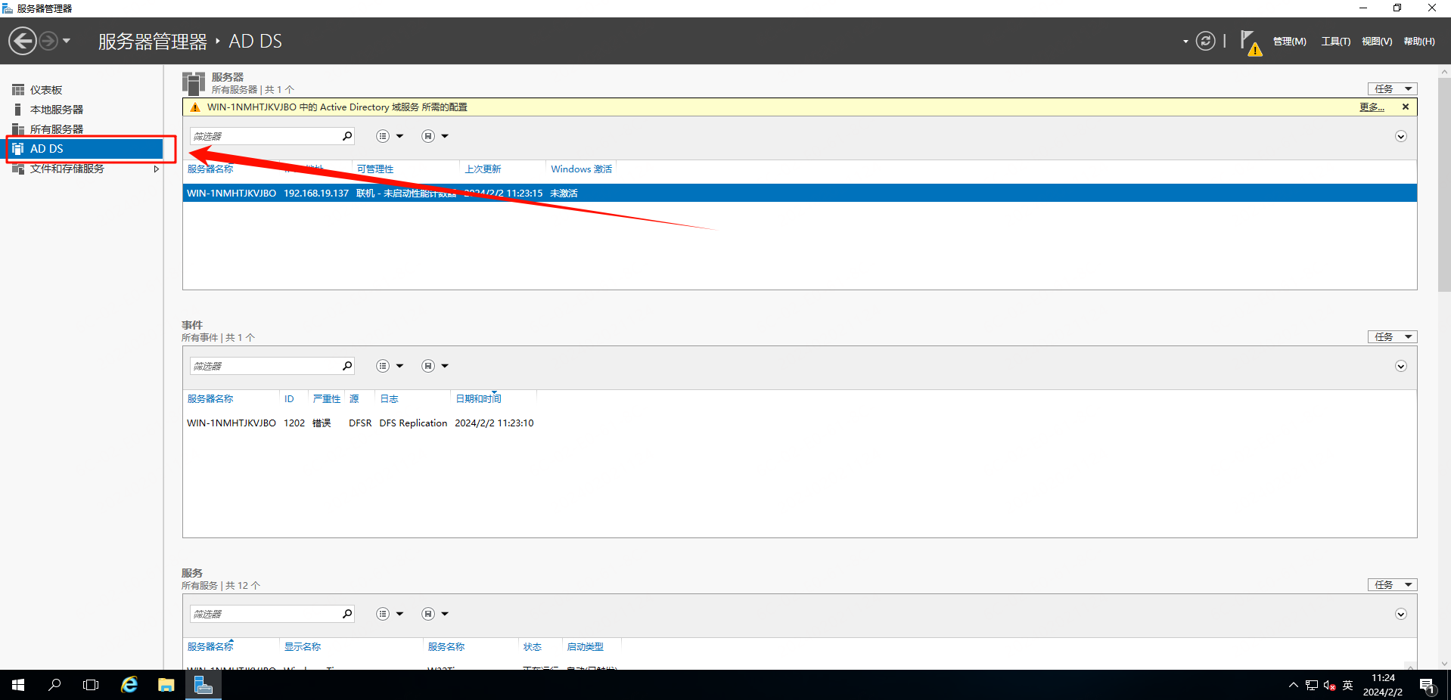Open the 工具(T) menu

pyautogui.click(x=1335, y=42)
